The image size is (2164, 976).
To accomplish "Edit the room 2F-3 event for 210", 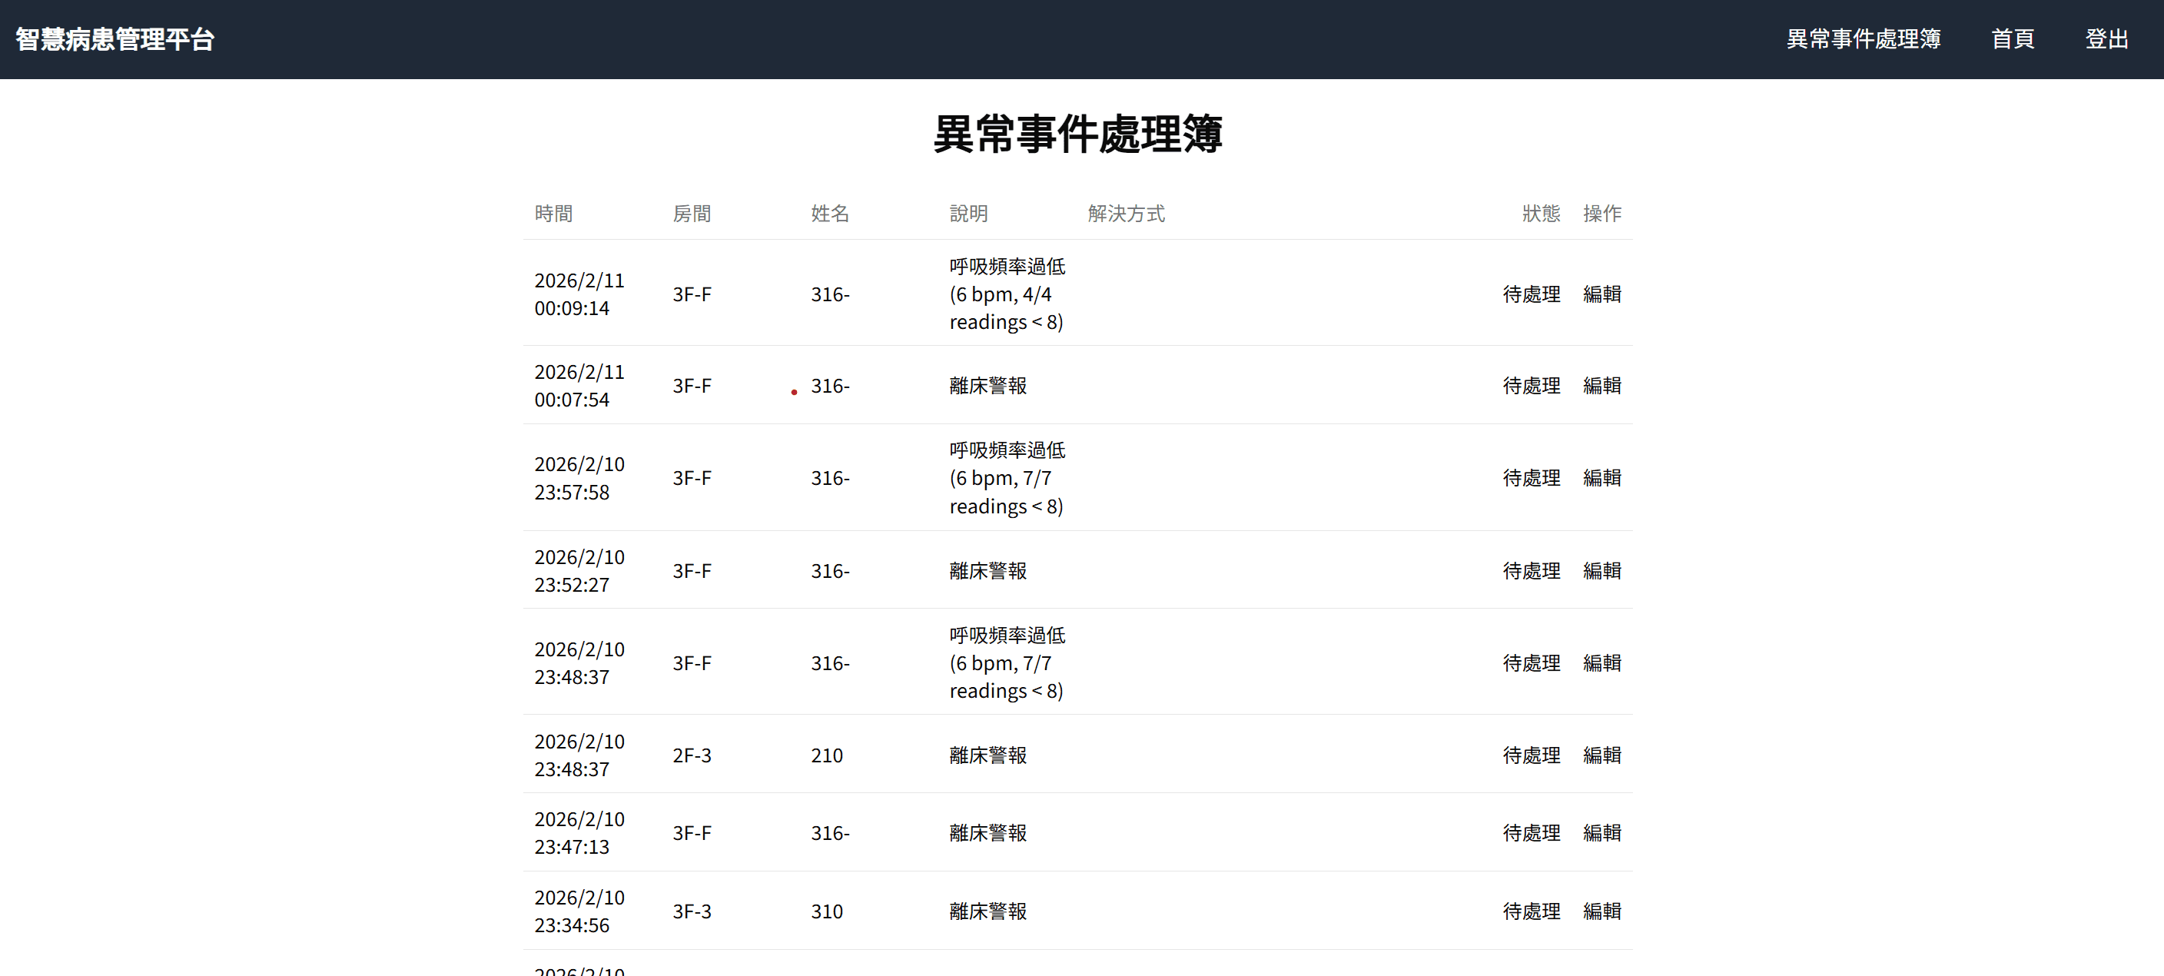I will 1601,755.
